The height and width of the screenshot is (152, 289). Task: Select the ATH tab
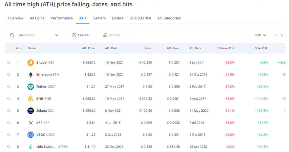[83, 18]
